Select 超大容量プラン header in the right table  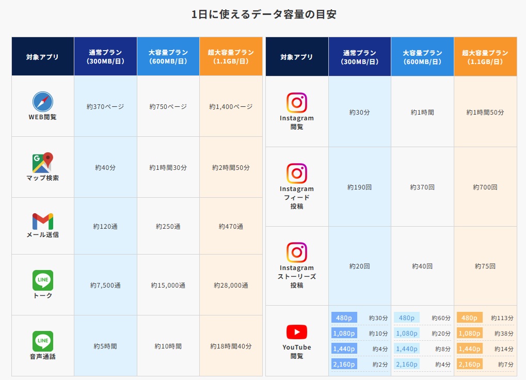485,57
